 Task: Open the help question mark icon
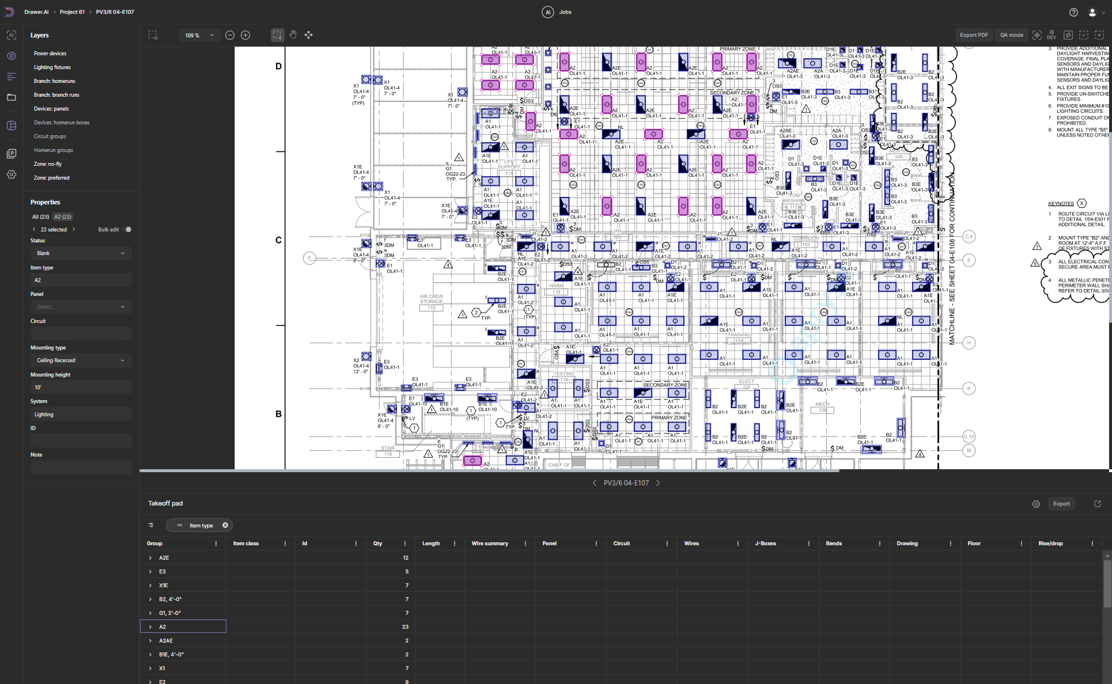[1073, 12]
